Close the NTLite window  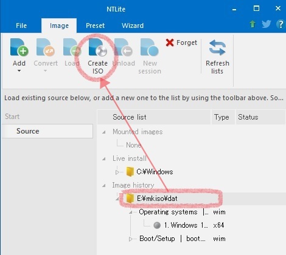(278, 8)
